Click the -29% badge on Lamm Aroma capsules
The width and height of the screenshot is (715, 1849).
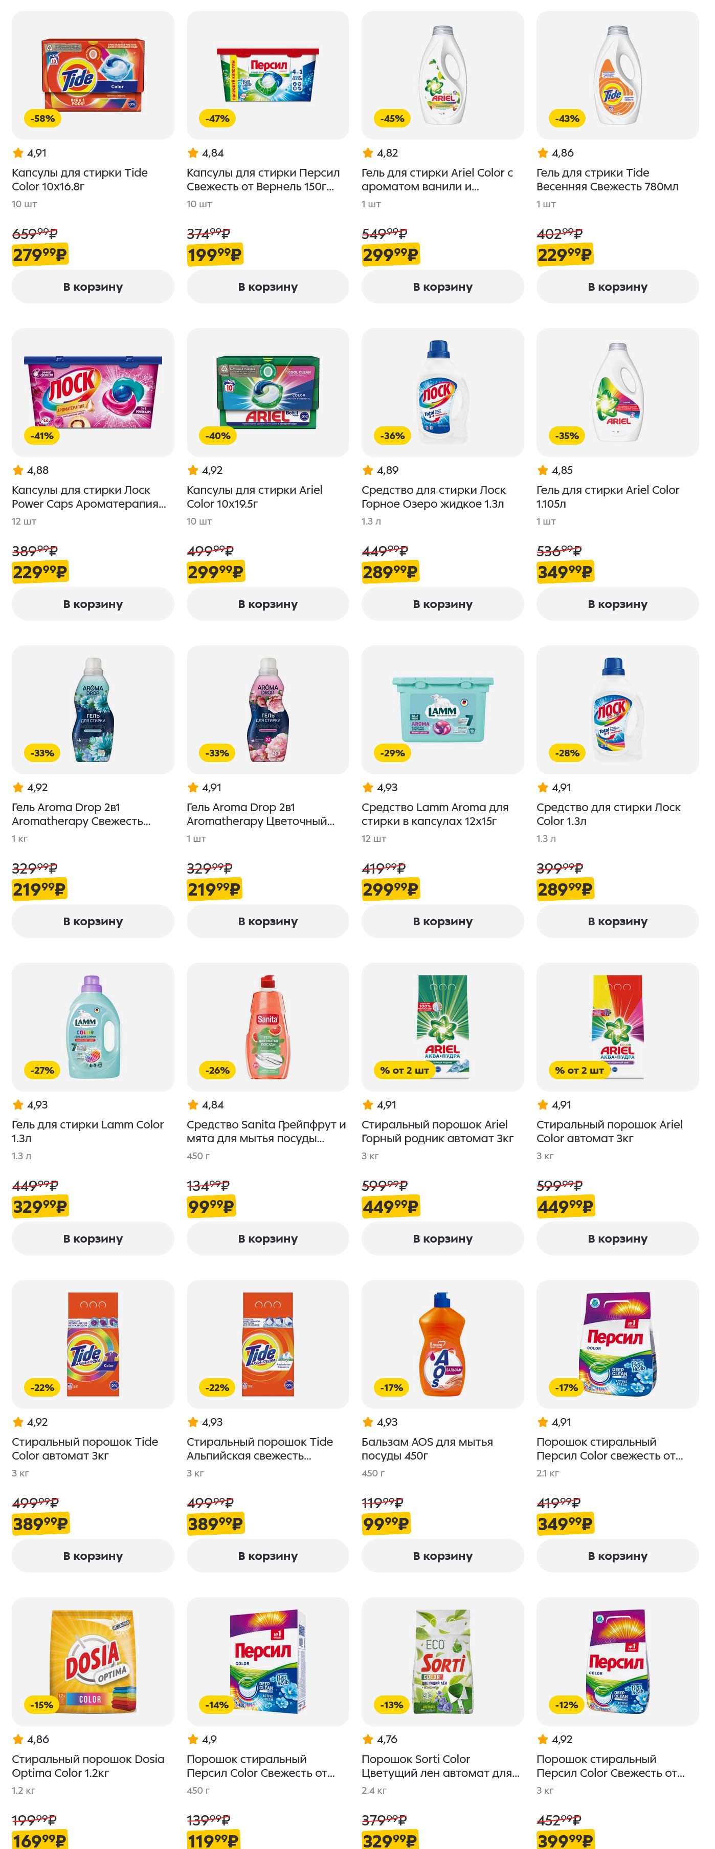[392, 753]
